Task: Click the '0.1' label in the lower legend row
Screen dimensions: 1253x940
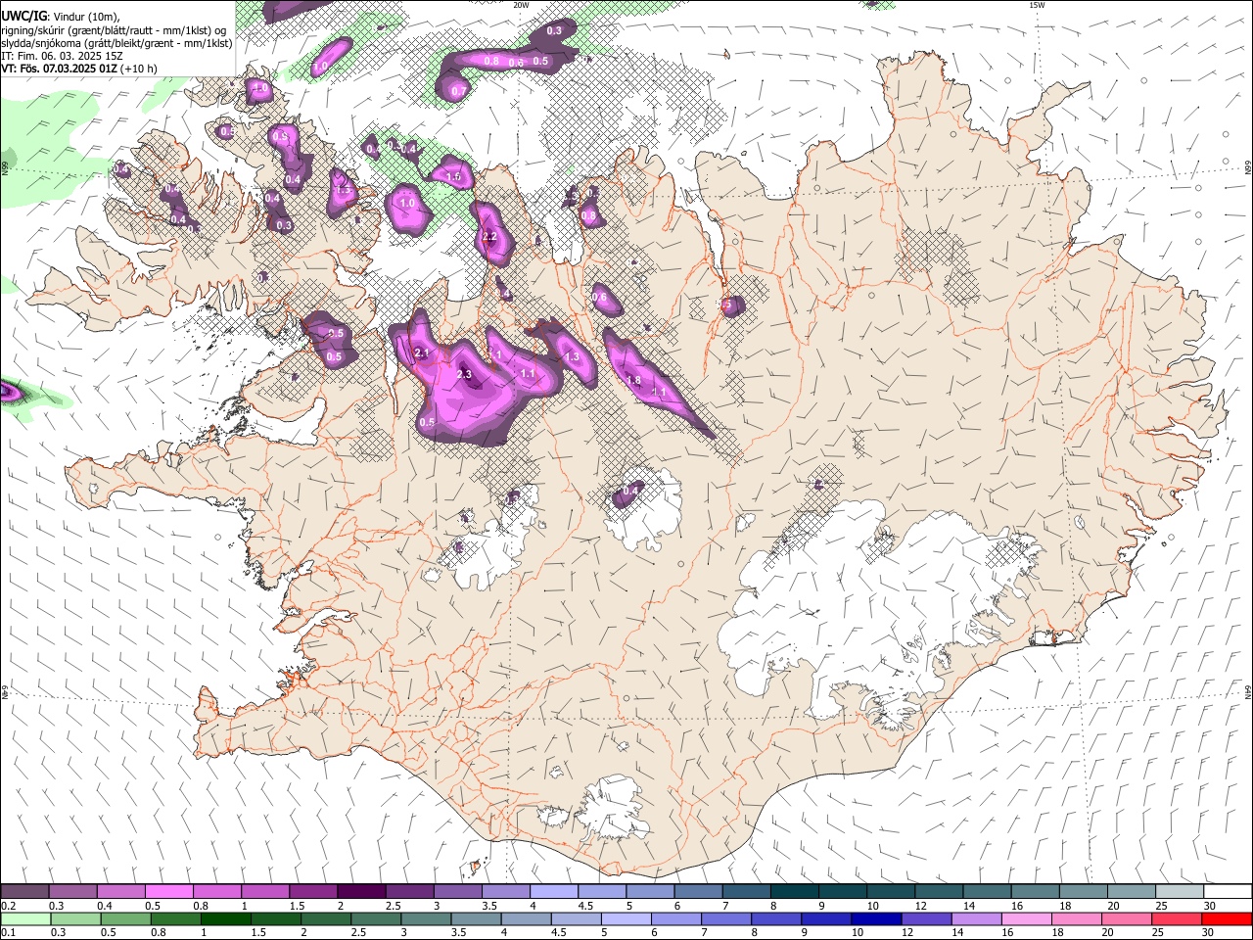Action: pyautogui.click(x=8, y=933)
